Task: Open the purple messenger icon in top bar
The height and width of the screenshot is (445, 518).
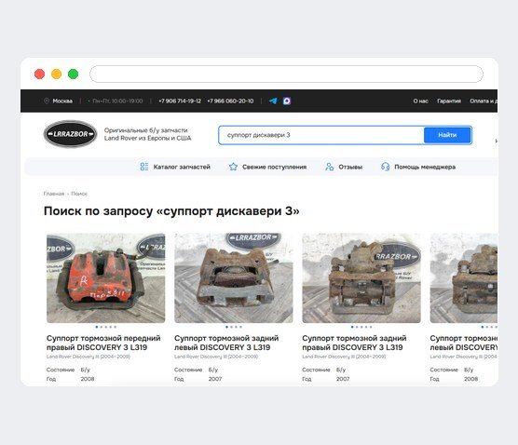Action: coord(287,101)
